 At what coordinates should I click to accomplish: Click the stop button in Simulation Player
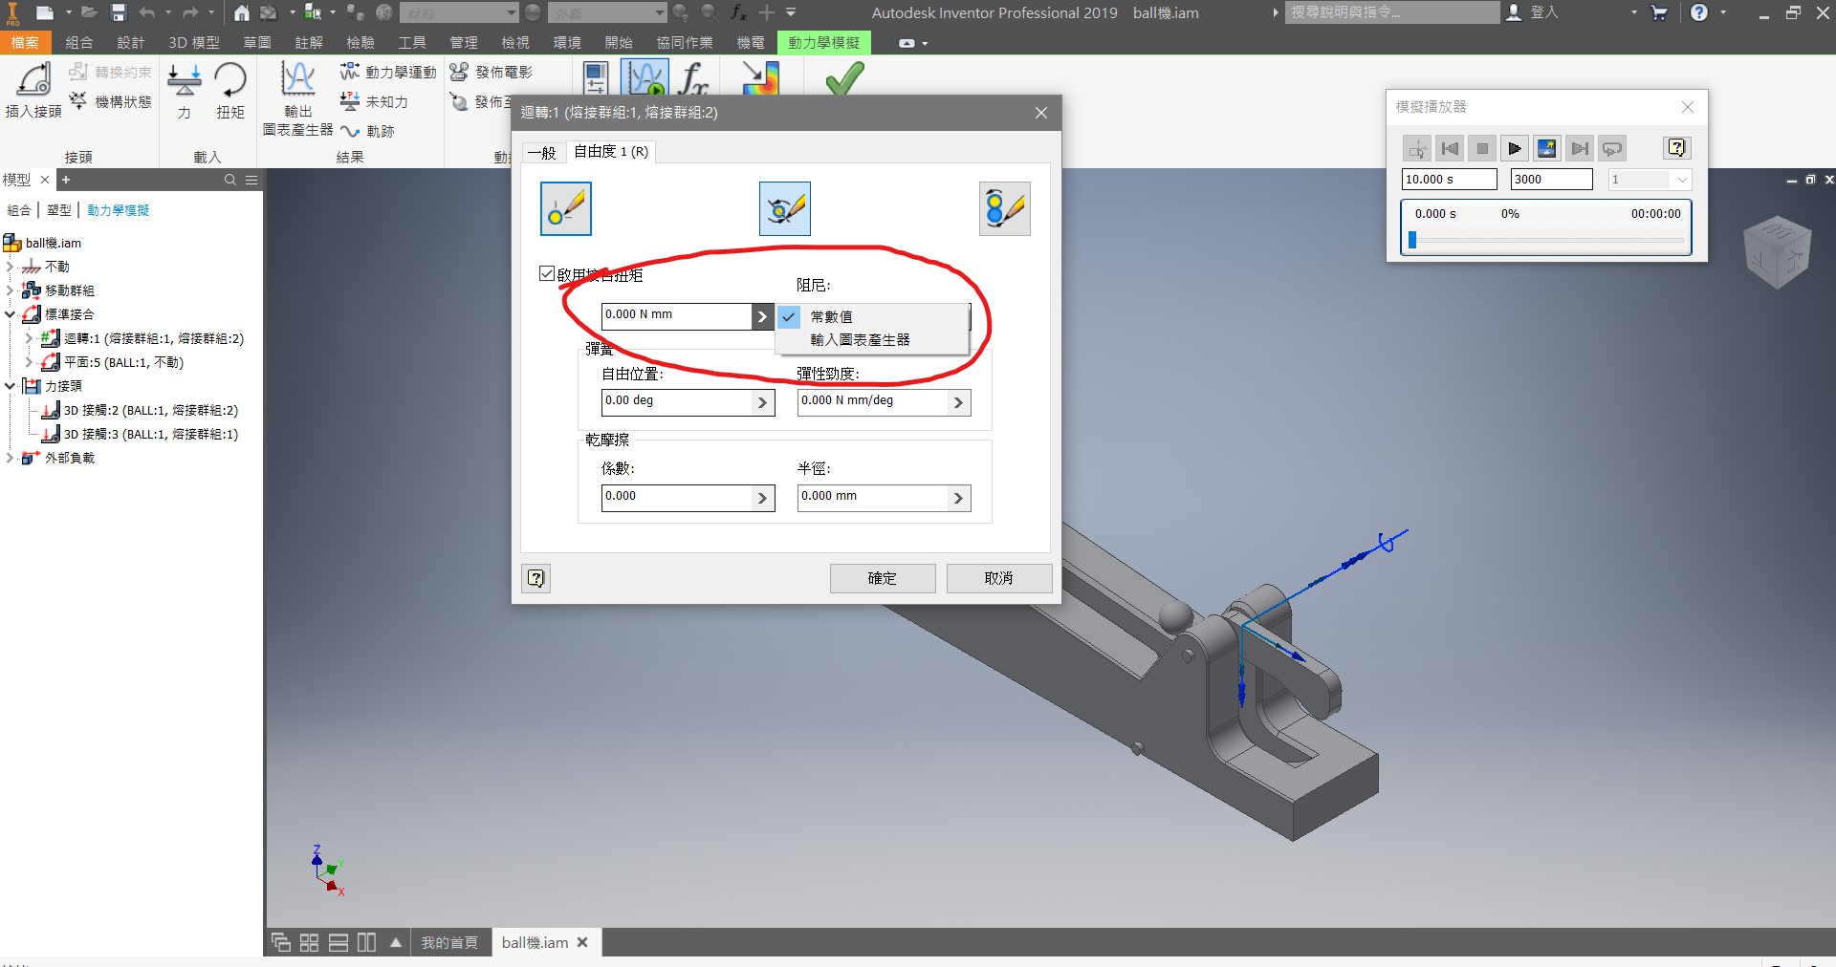click(1482, 148)
